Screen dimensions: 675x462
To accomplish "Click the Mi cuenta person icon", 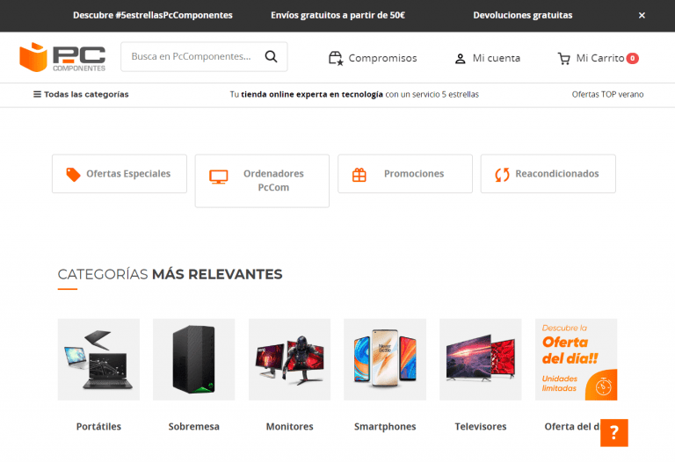I will pyautogui.click(x=461, y=59).
